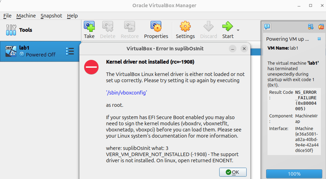Click the IMachine interface GUID value

coord(306,139)
